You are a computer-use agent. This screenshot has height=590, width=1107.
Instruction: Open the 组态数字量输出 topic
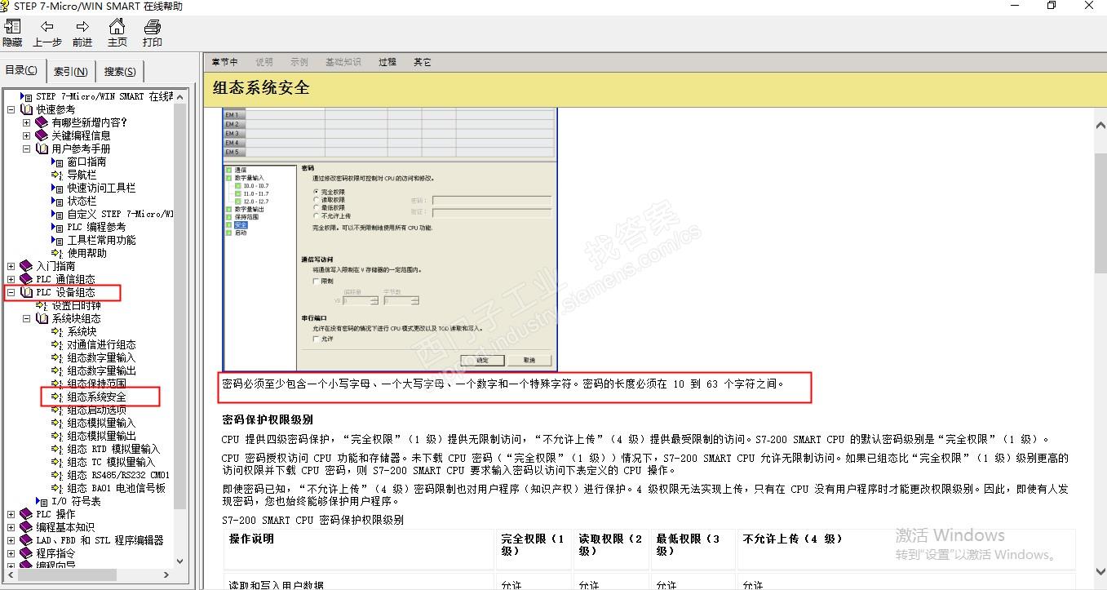(x=101, y=370)
